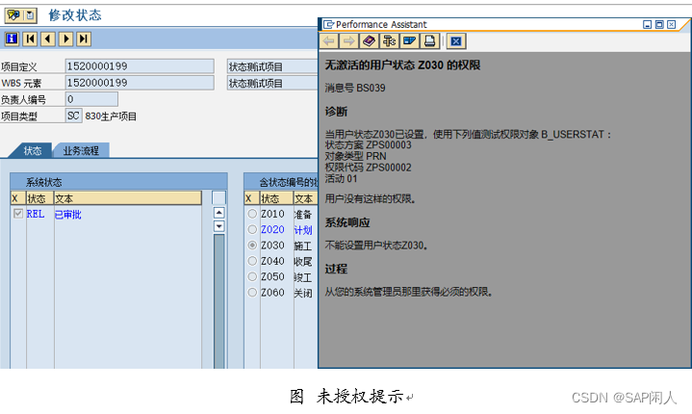The height and width of the screenshot is (414, 692).
Task: Click the Z020 status code text
Action: pyautogui.click(x=272, y=229)
